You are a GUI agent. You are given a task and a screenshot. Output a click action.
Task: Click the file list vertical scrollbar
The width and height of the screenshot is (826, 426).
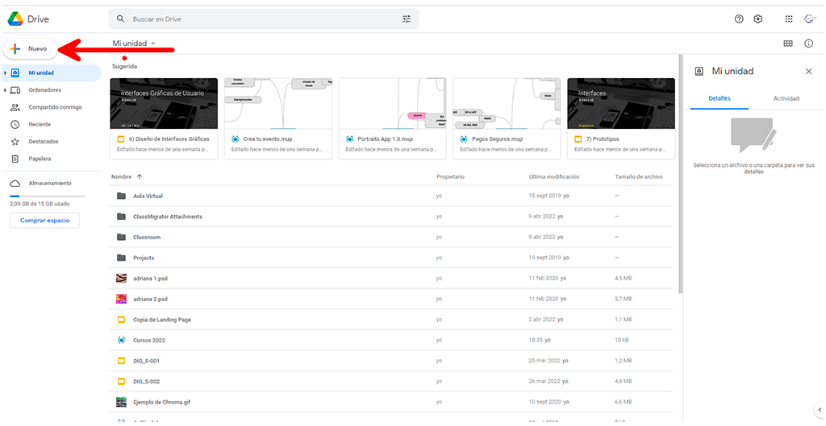[x=679, y=174]
